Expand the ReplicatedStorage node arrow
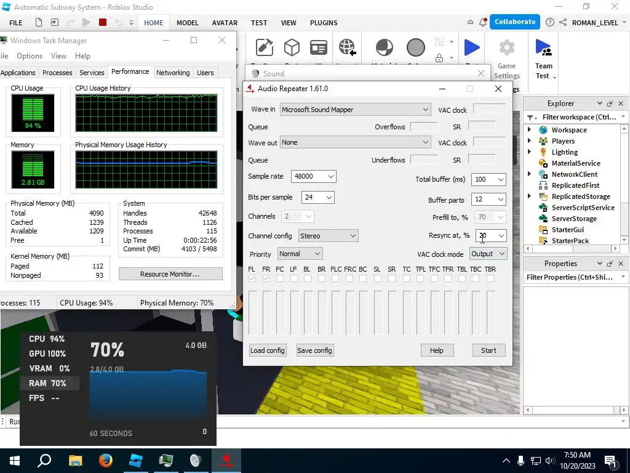630x473 pixels. click(x=530, y=196)
